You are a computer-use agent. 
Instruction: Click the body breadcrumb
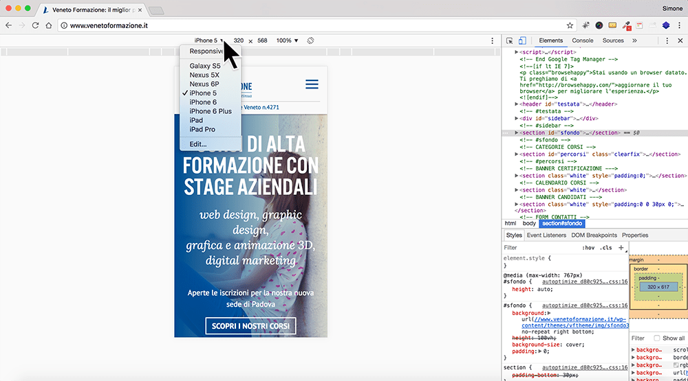[529, 223]
